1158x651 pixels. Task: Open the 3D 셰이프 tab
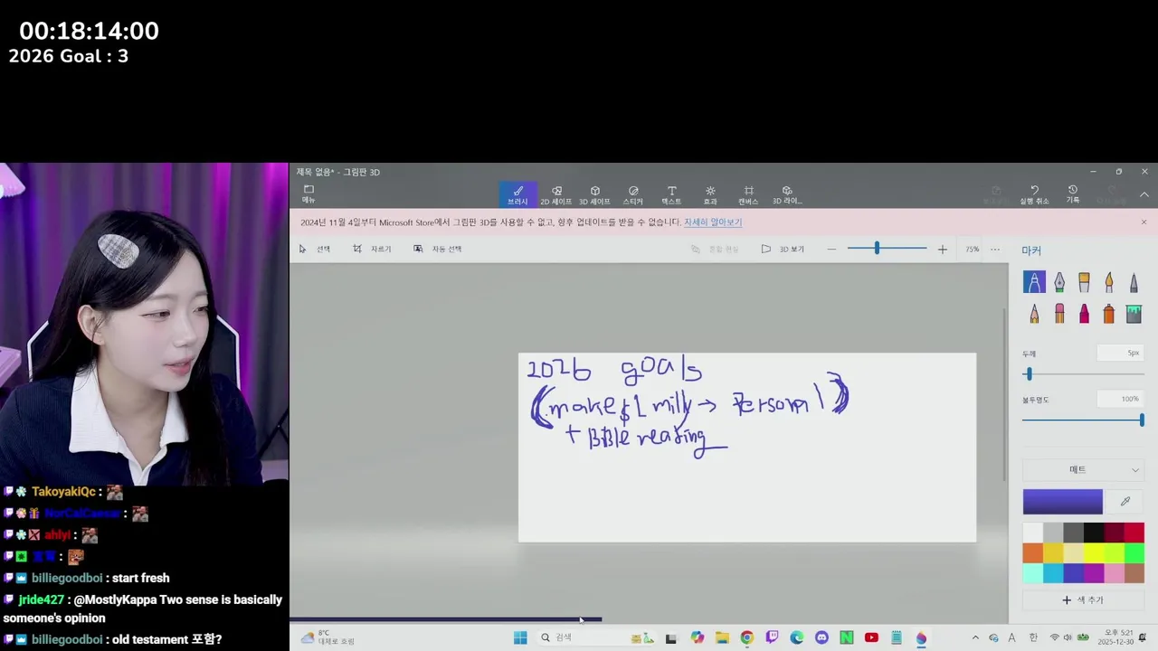[x=594, y=194]
